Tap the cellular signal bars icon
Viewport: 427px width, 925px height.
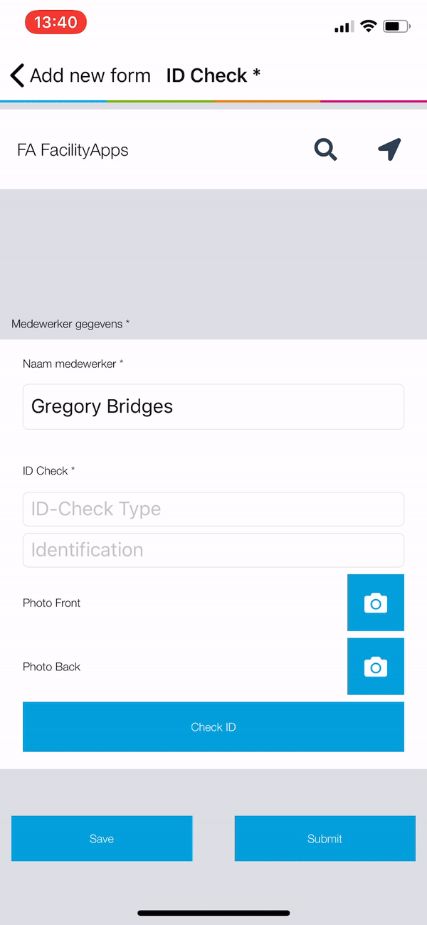click(x=344, y=27)
